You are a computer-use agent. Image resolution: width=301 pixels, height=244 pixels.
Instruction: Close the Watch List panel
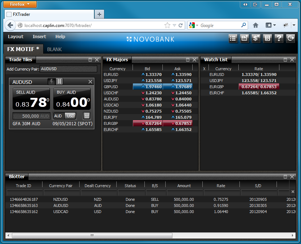(x=292, y=60)
